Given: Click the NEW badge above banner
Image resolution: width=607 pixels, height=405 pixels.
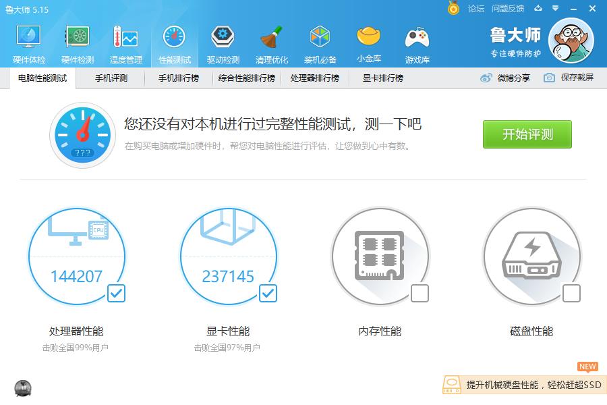Looking at the screenshot, I should pos(587,367).
